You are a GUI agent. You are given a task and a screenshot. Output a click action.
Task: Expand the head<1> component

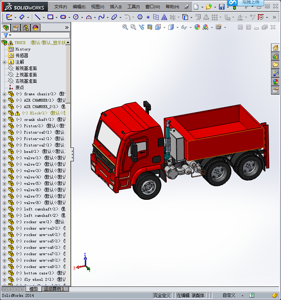(4, 152)
